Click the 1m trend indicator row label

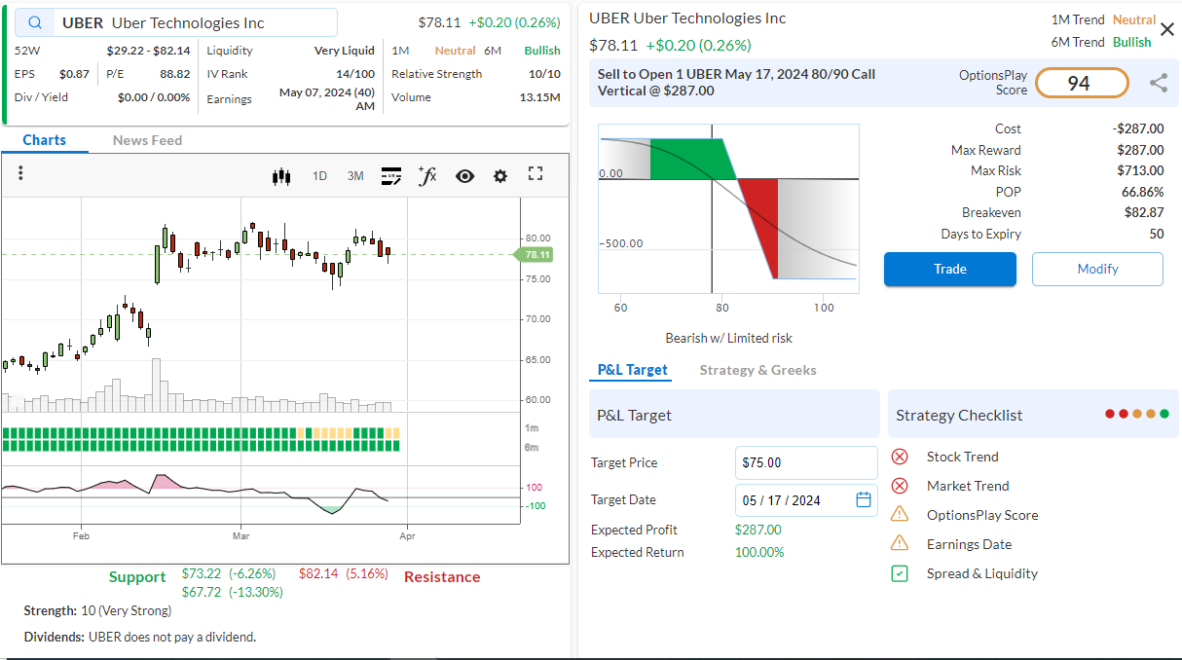pyautogui.click(x=532, y=428)
